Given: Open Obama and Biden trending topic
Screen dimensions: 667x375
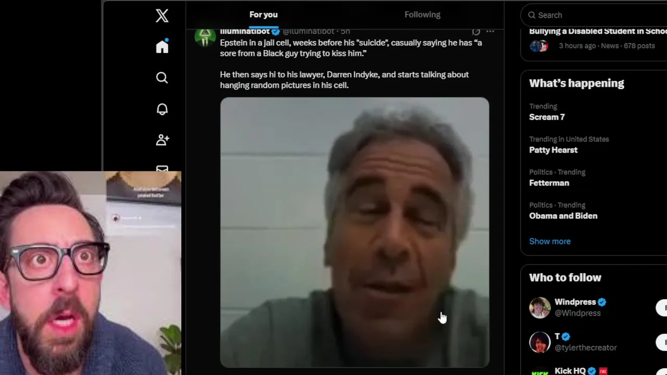Looking at the screenshot, I should tap(594, 210).
